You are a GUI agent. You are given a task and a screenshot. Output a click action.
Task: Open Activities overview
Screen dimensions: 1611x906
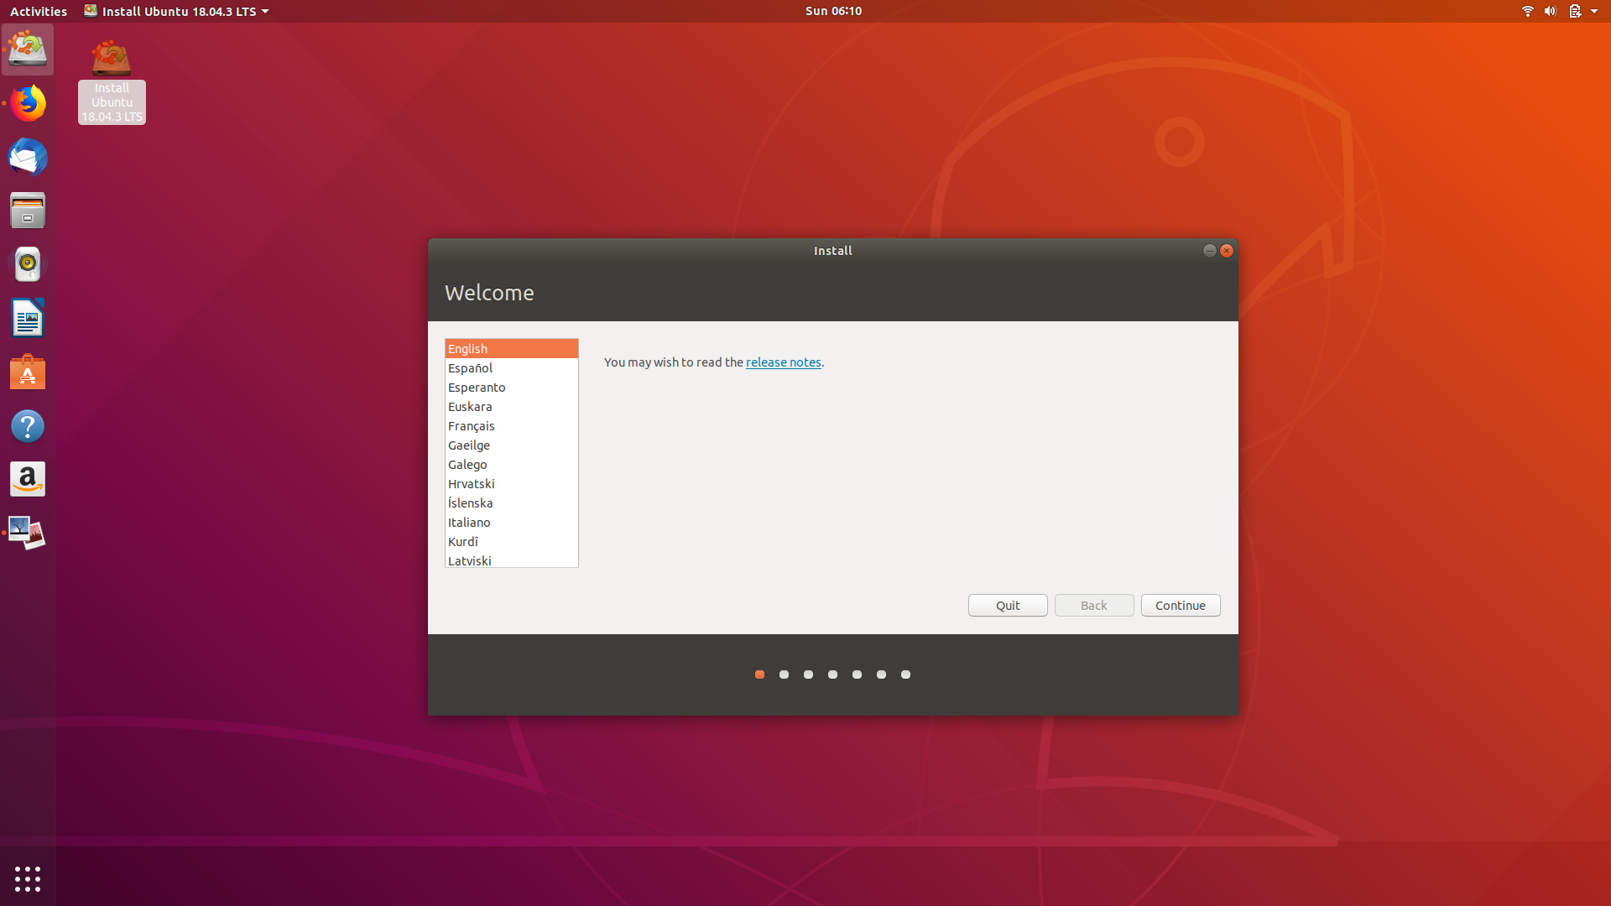coord(39,11)
